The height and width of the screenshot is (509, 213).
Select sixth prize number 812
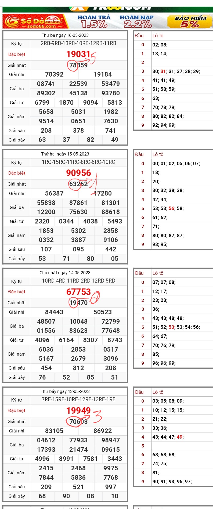pyautogui.click(x=78, y=368)
